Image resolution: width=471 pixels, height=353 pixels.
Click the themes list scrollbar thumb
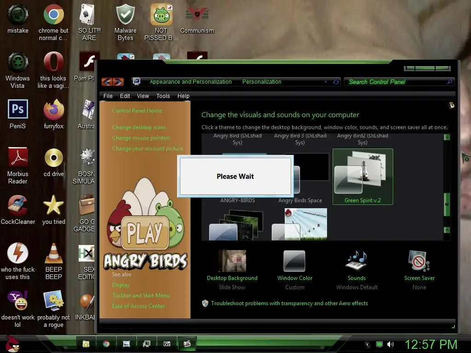click(x=447, y=204)
